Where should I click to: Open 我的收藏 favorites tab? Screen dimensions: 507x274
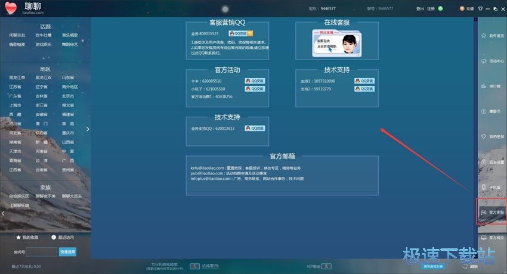pos(27,238)
